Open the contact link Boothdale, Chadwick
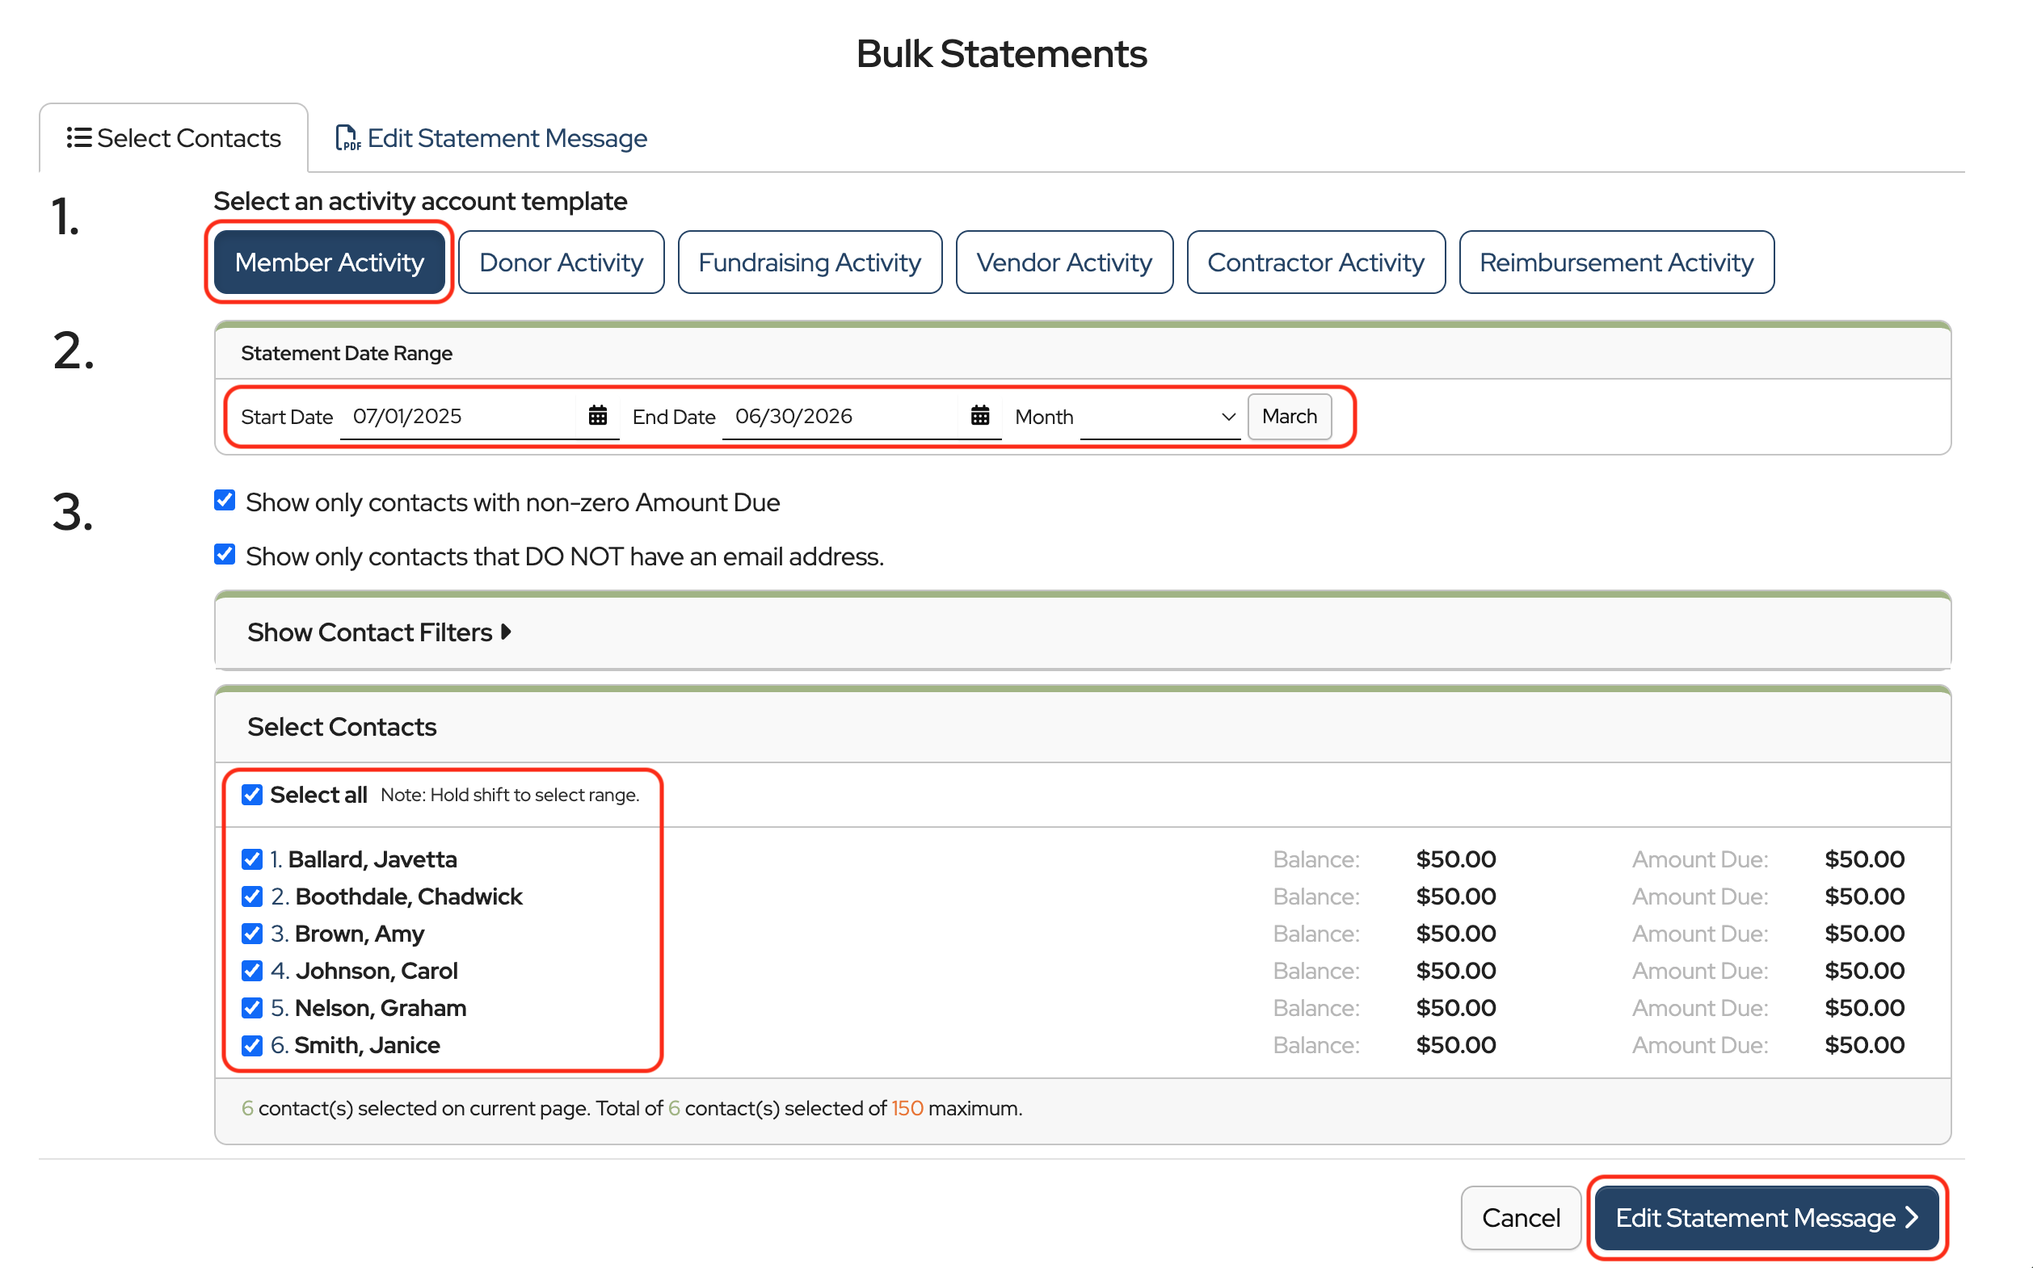Screen dimensions: 2033x1268 [x=408, y=896]
